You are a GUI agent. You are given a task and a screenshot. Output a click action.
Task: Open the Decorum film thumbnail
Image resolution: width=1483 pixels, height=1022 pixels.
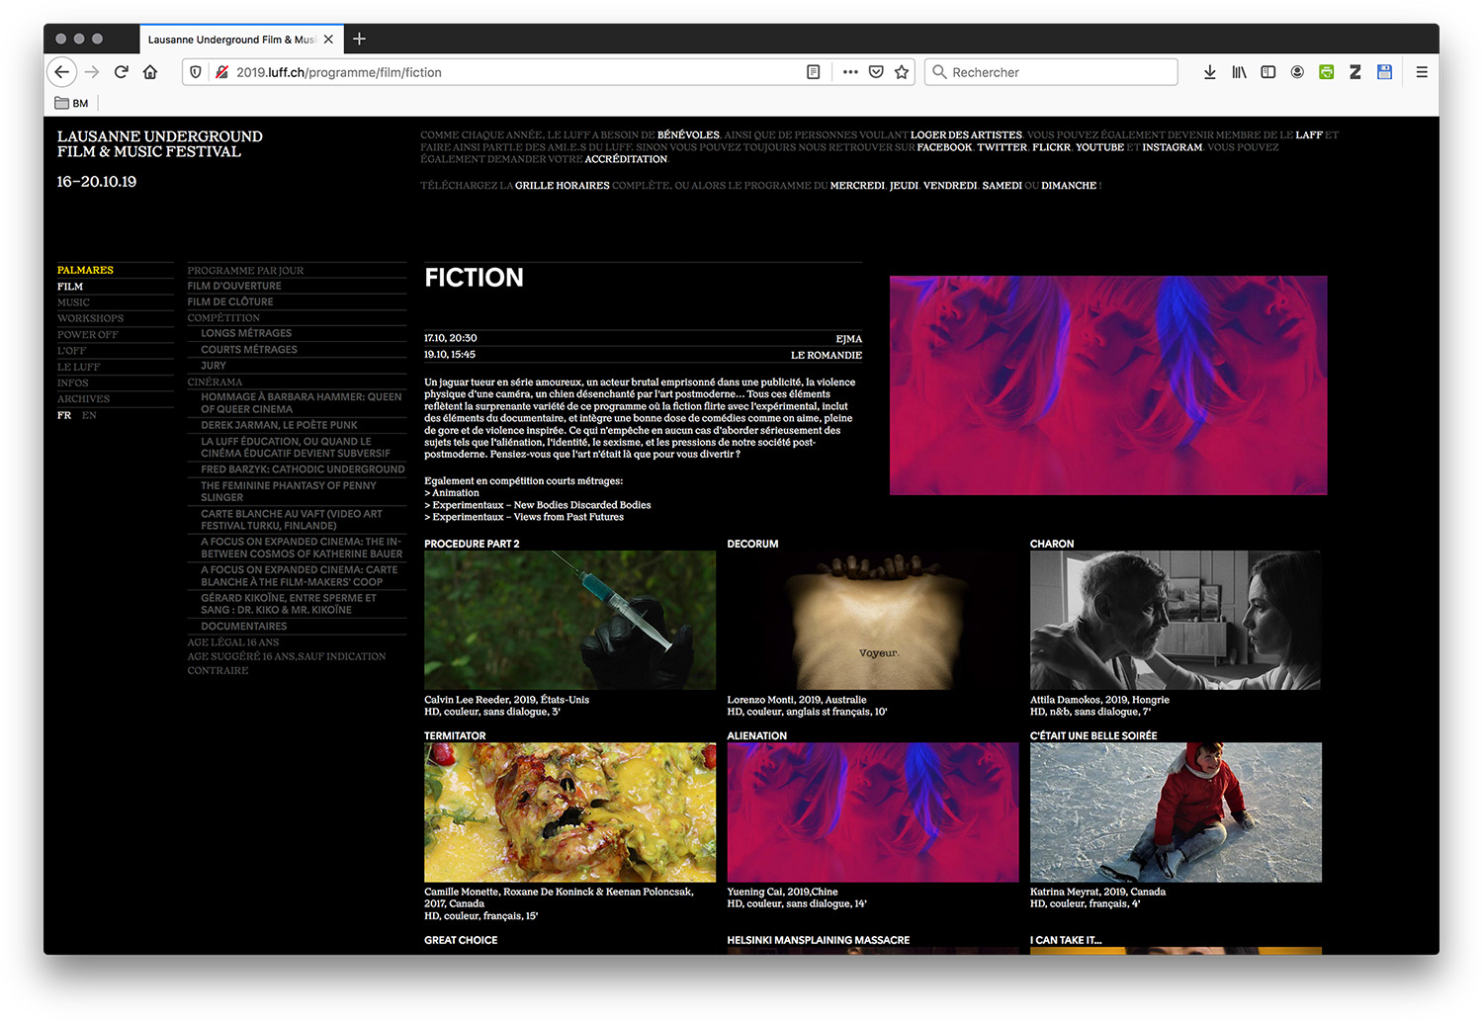pyautogui.click(x=872, y=620)
